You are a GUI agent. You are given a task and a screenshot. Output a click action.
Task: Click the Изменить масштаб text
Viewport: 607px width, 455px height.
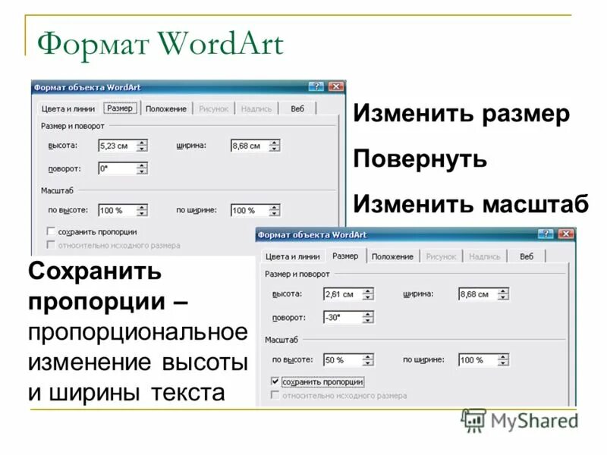point(470,204)
